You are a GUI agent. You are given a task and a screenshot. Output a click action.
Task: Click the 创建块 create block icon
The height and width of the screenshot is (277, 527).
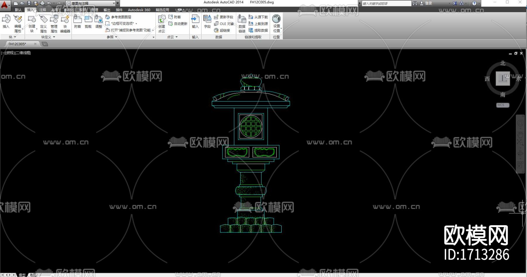click(32, 23)
